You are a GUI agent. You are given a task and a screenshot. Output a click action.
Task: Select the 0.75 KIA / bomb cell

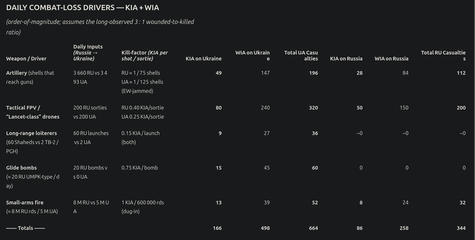pyautogui.click(x=140, y=168)
